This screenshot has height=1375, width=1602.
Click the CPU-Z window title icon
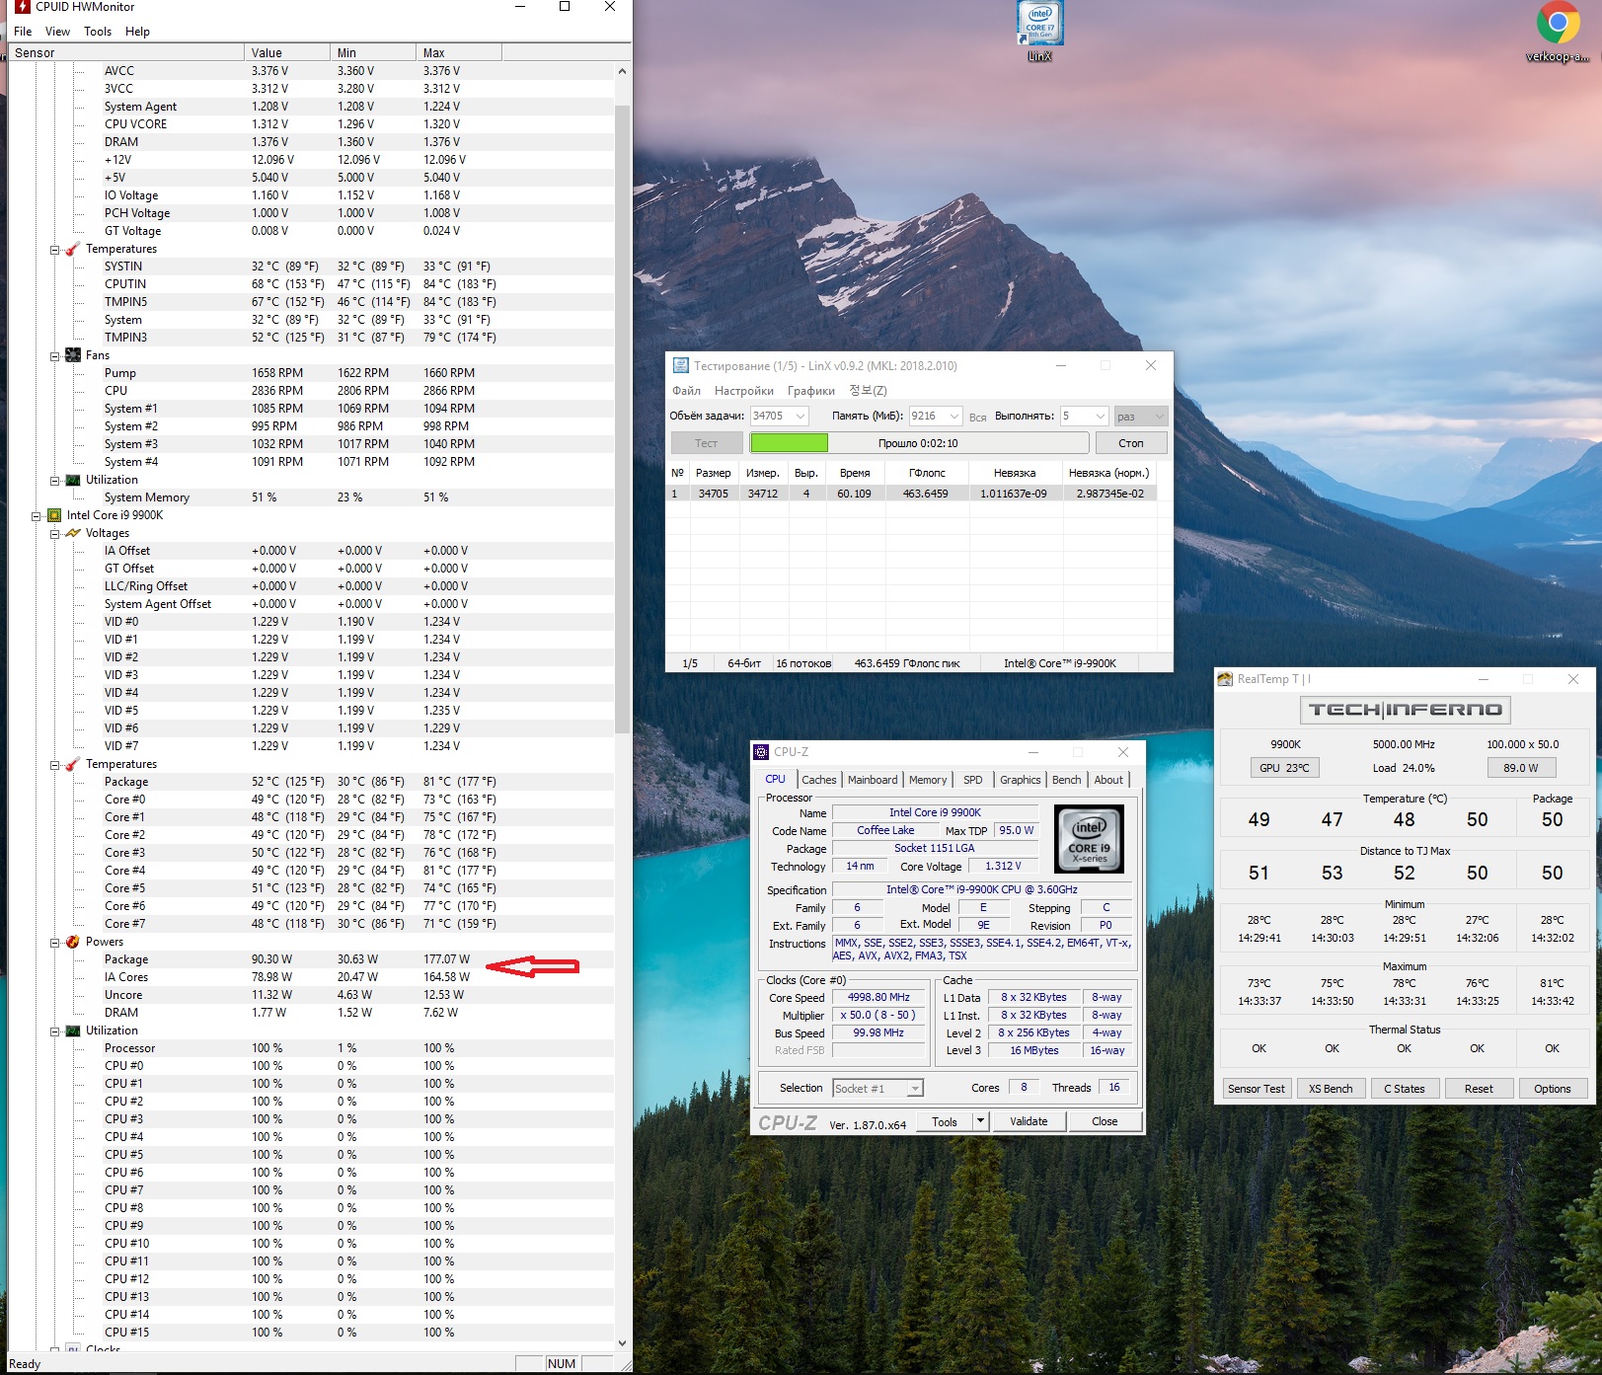click(x=761, y=752)
